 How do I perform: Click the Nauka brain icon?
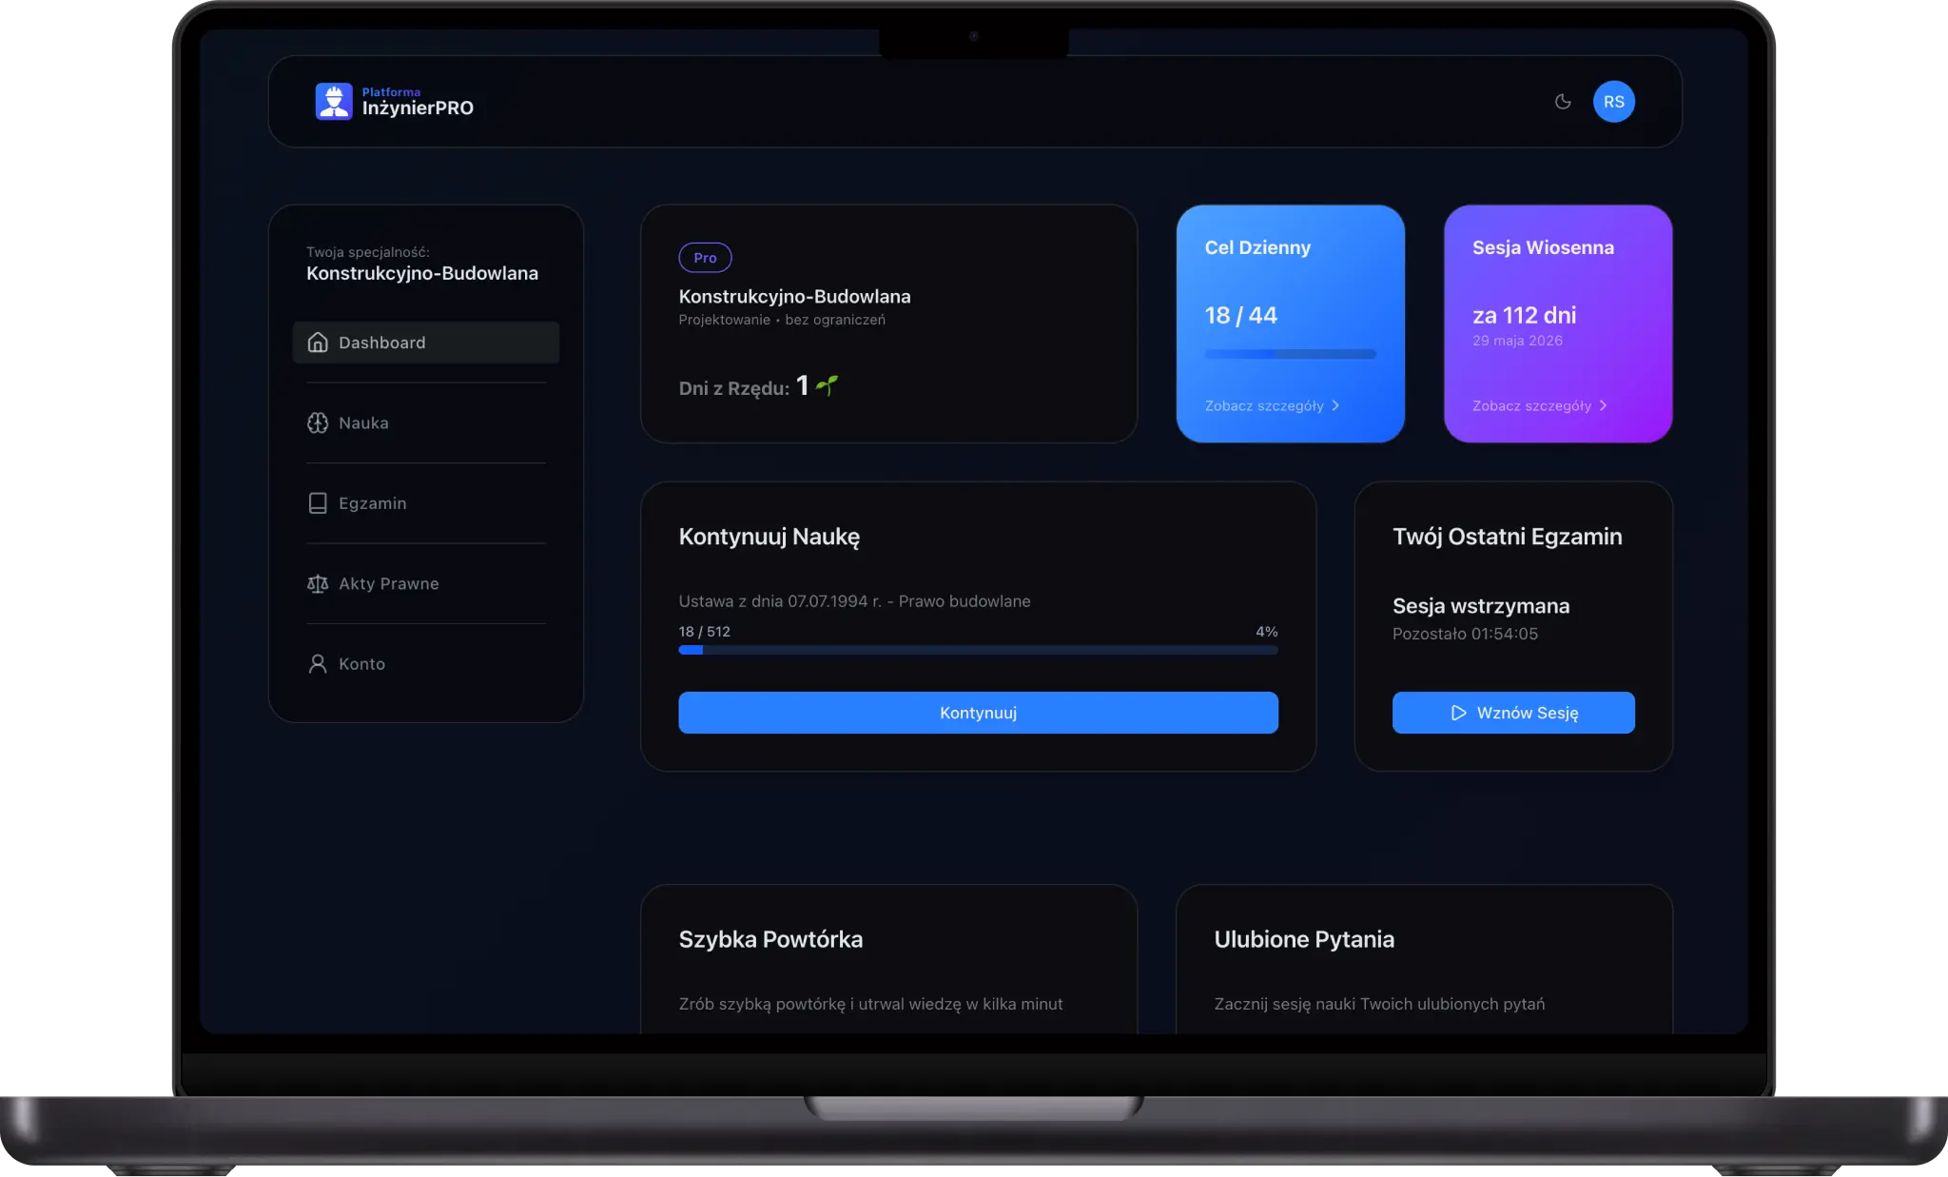(x=318, y=423)
